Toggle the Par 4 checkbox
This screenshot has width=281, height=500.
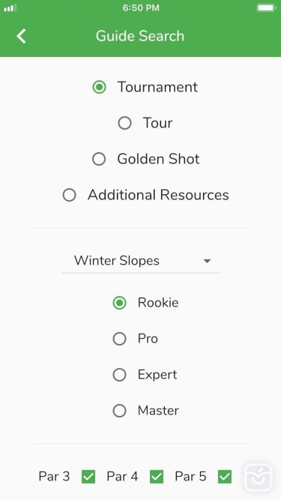coord(157,477)
